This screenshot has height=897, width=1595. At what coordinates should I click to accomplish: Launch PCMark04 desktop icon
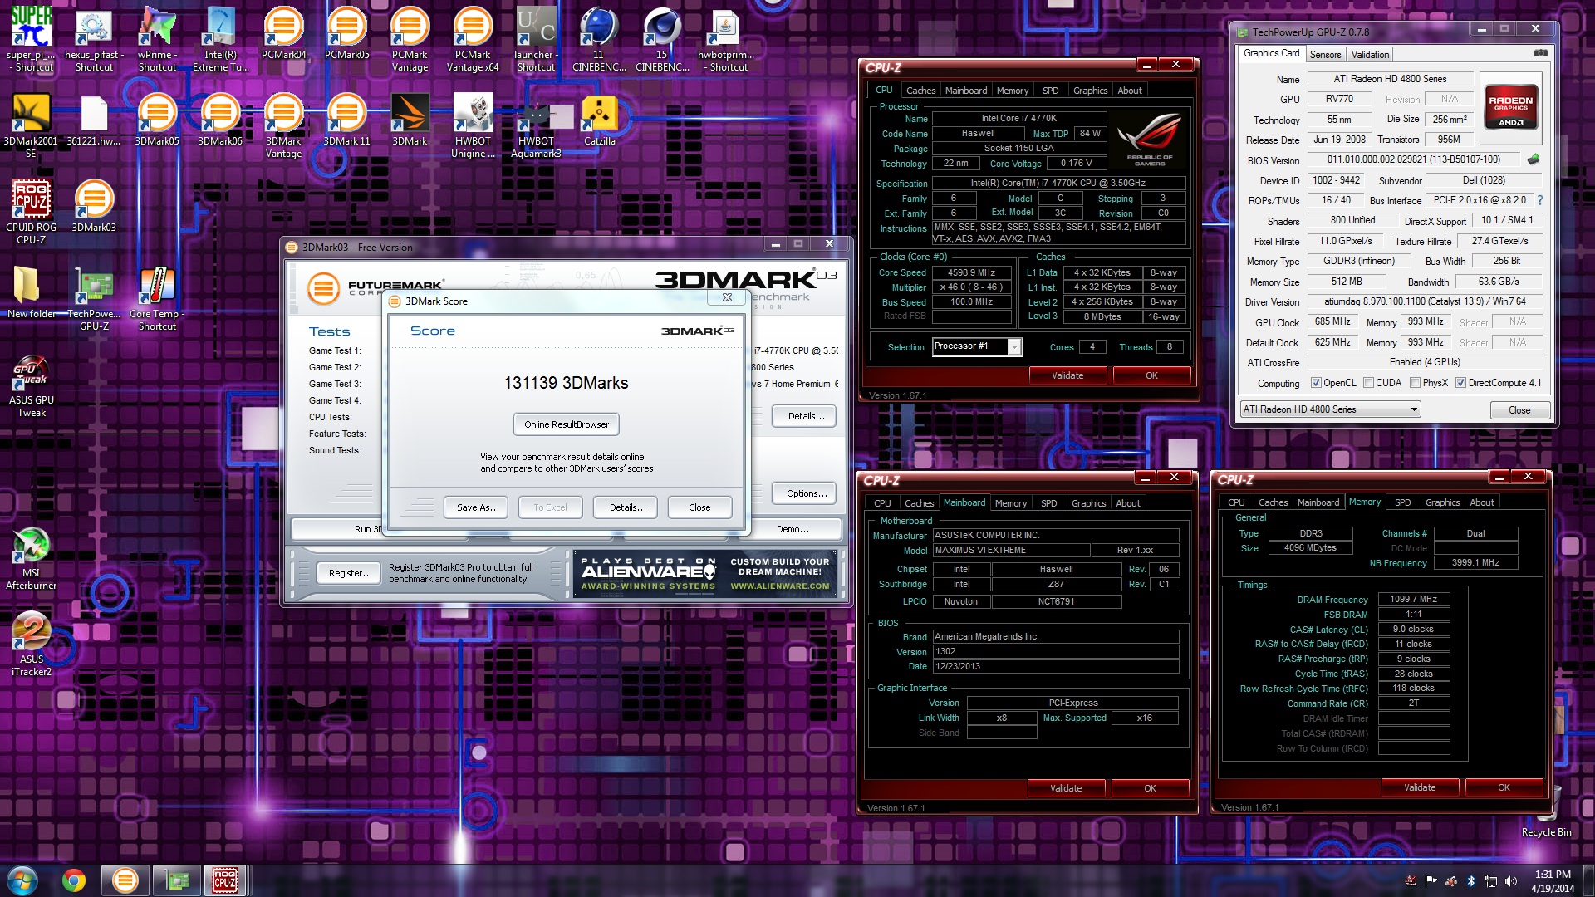[283, 33]
